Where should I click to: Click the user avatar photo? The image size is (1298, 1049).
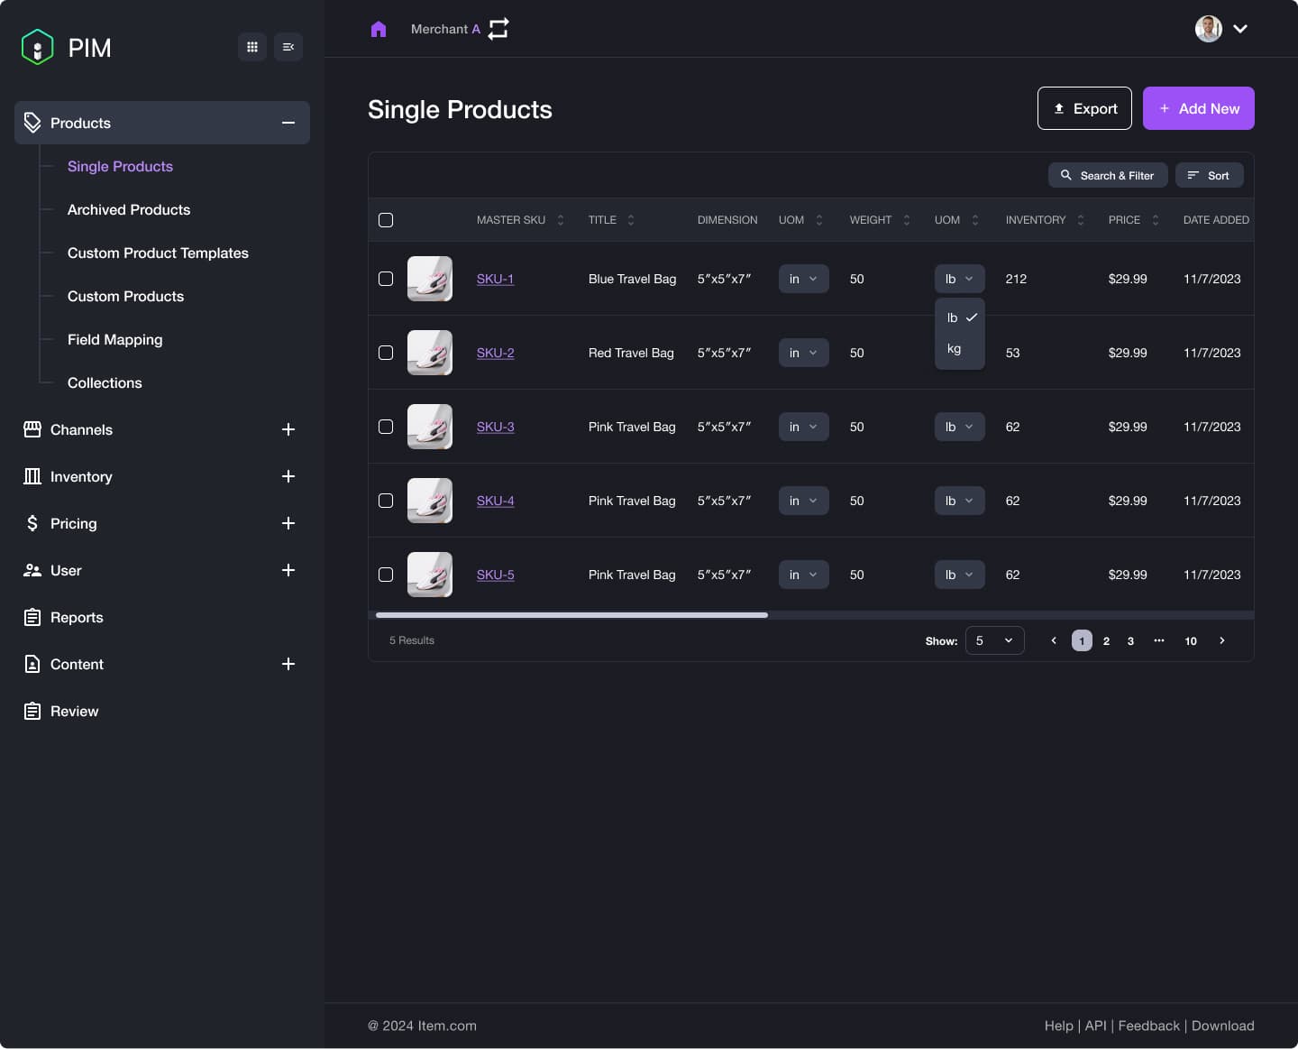tap(1209, 29)
